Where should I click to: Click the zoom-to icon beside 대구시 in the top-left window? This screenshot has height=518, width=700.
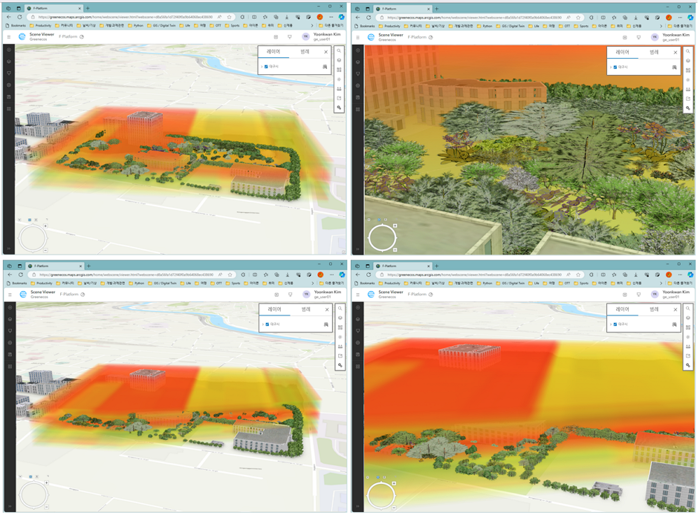pyautogui.click(x=325, y=67)
